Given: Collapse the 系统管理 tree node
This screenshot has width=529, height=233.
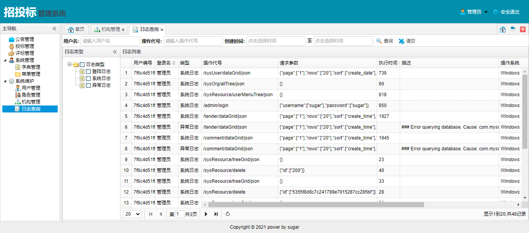Looking at the screenshot, I should 5,60.
